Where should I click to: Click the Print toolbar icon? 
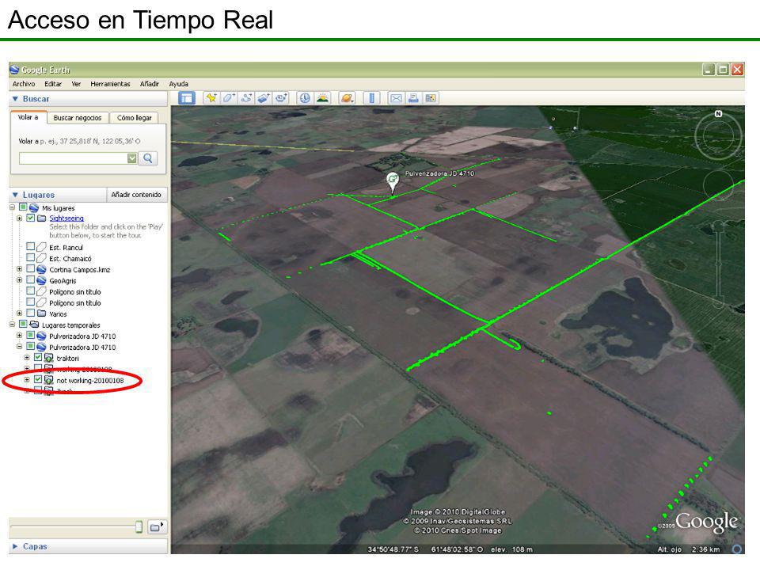[x=413, y=98]
